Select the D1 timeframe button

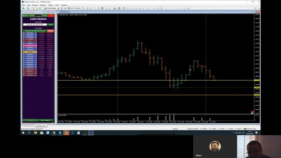coord(150,8)
